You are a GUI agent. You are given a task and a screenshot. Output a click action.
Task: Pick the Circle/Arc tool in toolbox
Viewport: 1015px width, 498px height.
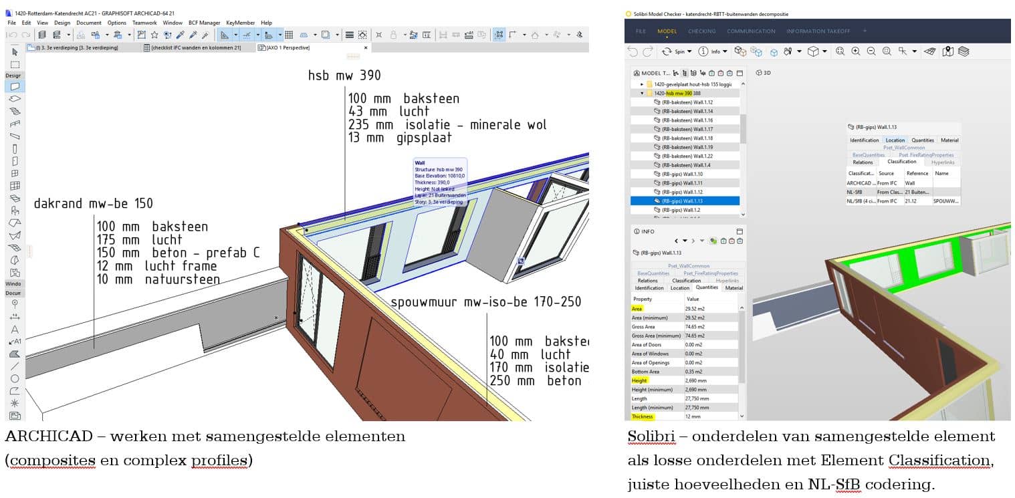pyautogui.click(x=15, y=378)
